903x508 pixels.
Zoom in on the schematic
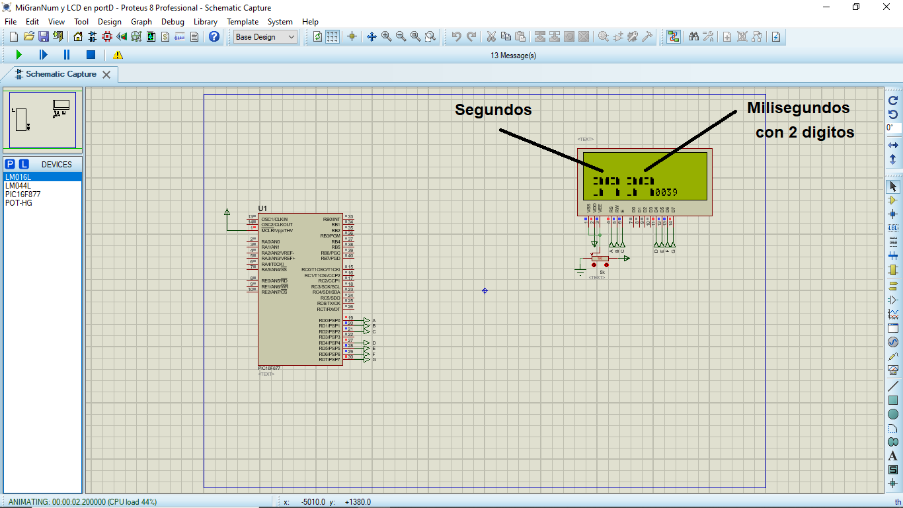tap(386, 37)
